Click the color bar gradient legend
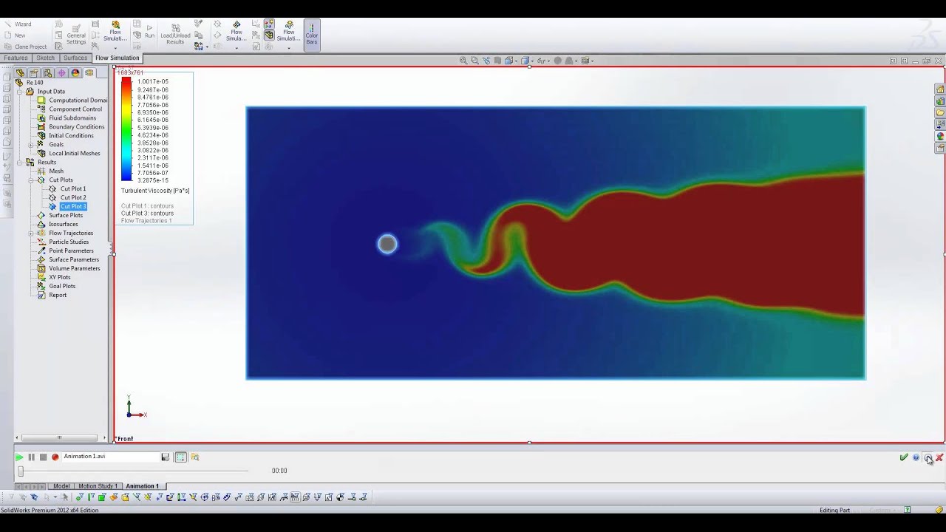The image size is (946, 532). click(x=126, y=129)
